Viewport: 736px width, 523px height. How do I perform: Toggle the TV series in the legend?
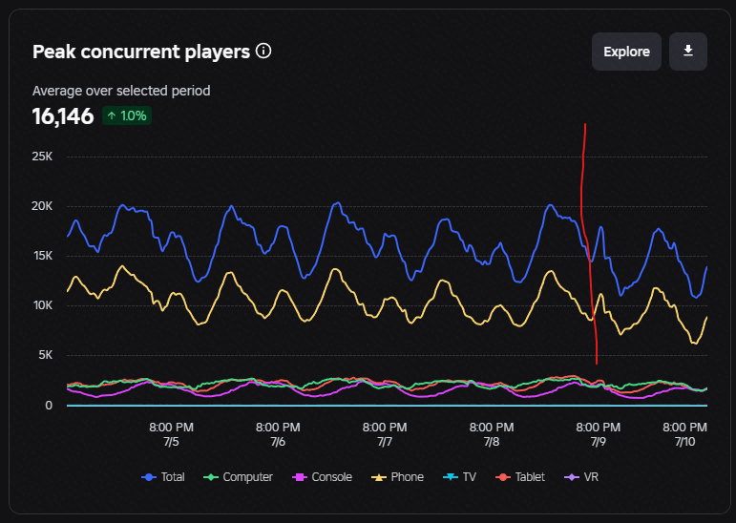click(459, 477)
